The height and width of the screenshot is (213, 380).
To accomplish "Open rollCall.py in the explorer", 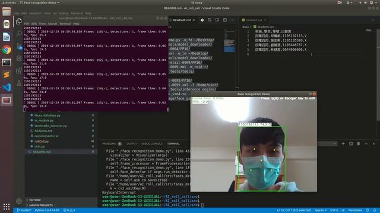I will coord(42,141).
